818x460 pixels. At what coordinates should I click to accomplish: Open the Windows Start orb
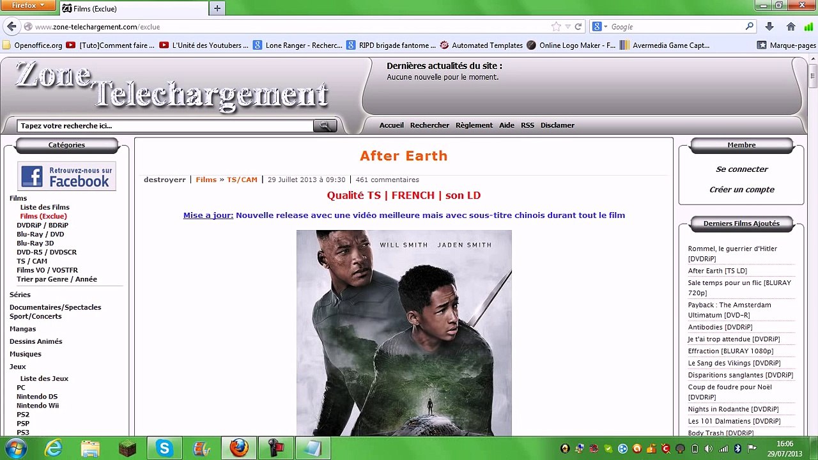[15, 448]
